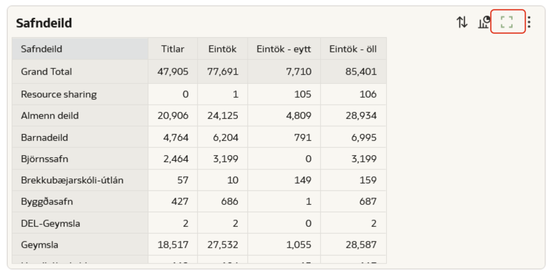Select the Grand Total row label
Screen dimensions: 549x270
point(46,71)
